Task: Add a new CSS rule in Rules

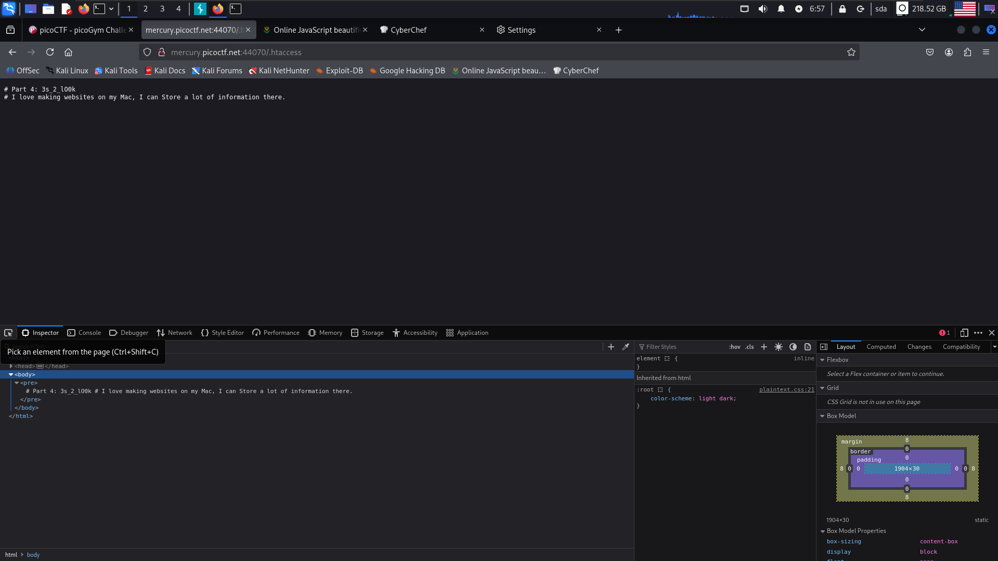Action: (x=764, y=347)
